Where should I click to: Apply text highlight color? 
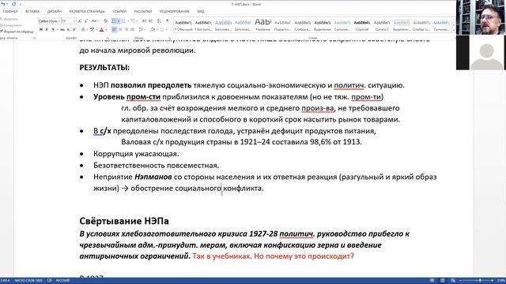[92, 29]
